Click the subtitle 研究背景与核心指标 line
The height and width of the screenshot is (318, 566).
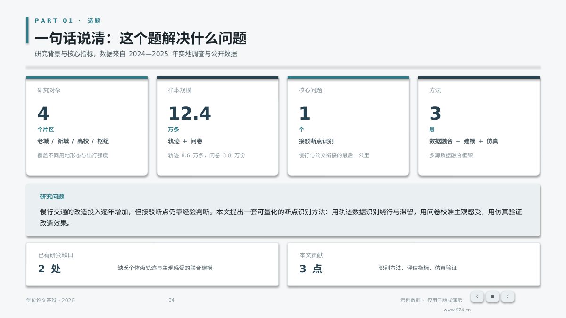click(136, 54)
